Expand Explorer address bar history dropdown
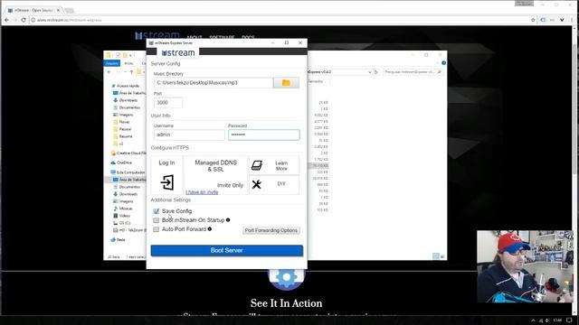The height and width of the screenshot is (325, 579). pyautogui.click(x=369, y=72)
